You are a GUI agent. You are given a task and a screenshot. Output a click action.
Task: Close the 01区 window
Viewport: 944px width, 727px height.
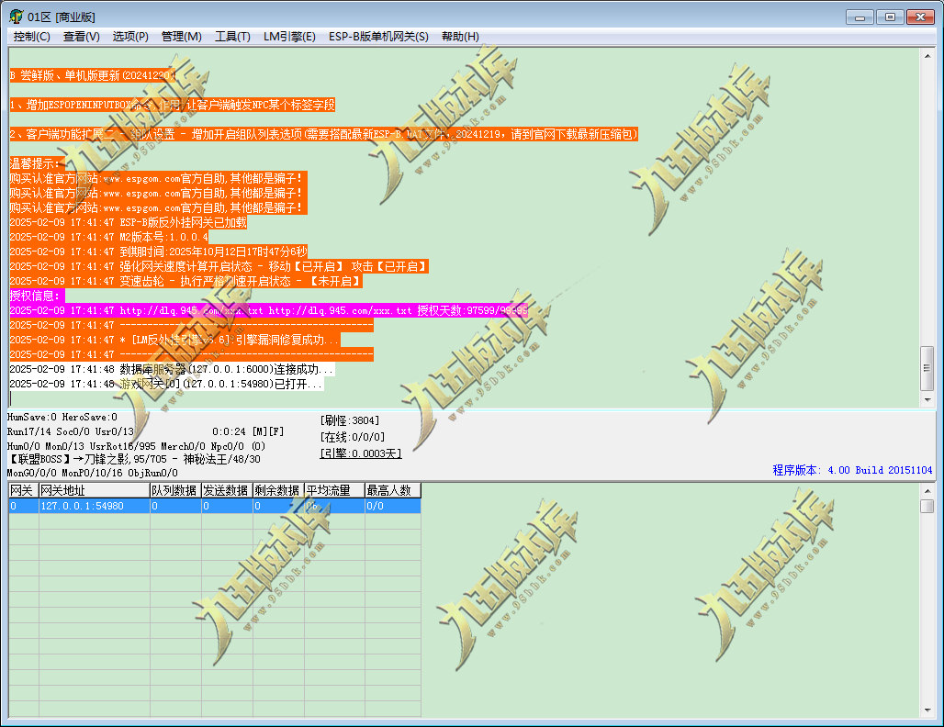920,17
